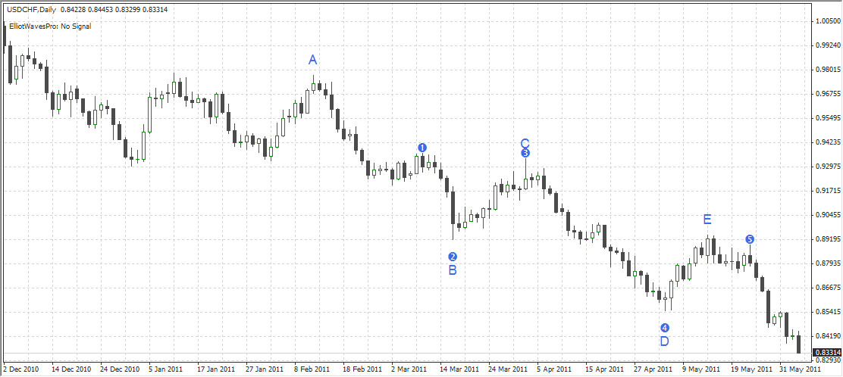Click the 2 Dec 2010 date label
The width and height of the screenshot is (843, 377).
click(x=21, y=370)
